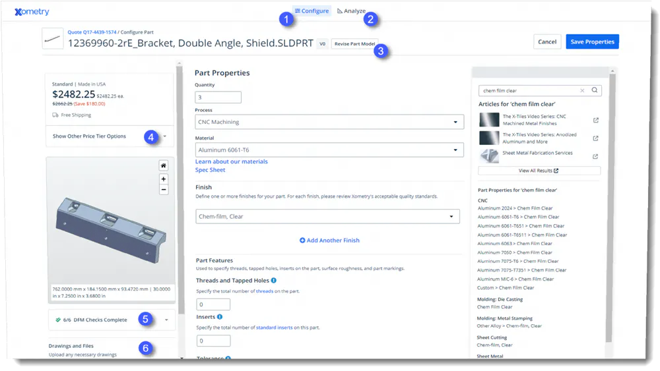660x371 pixels.
Task: Click the Inserts count field
Action: click(x=213, y=341)
